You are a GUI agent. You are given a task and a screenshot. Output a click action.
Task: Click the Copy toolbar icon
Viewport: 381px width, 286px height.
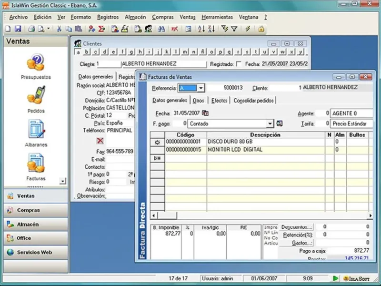[x=69, y=29]
